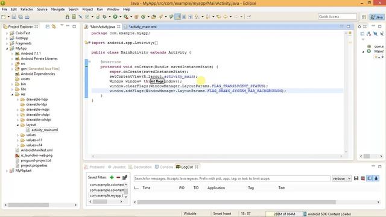Open the New file dropdown arrow

(x=8, y=17)
